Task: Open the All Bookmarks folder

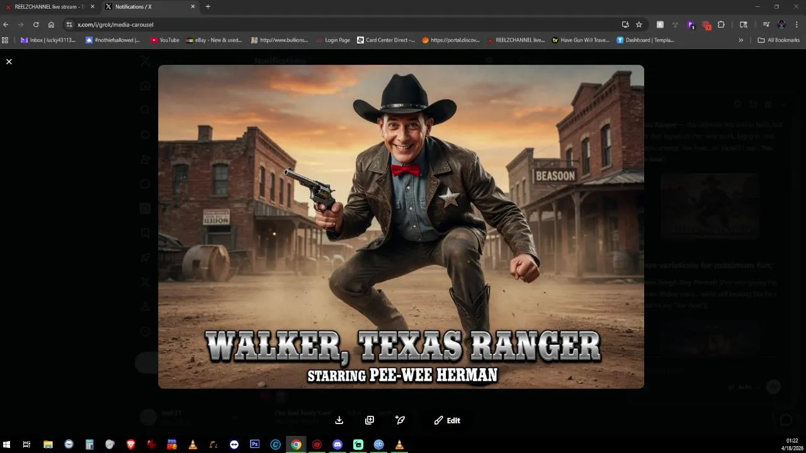Action: tap(779, 40)
